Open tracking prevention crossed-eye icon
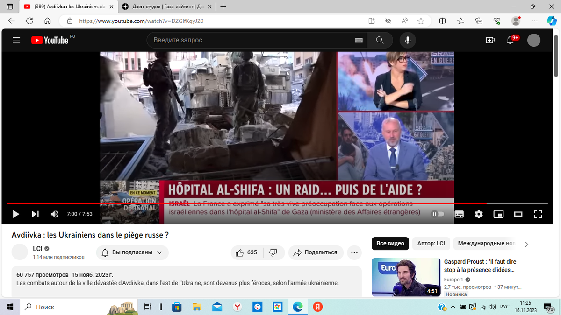 [x=388, y=21]
